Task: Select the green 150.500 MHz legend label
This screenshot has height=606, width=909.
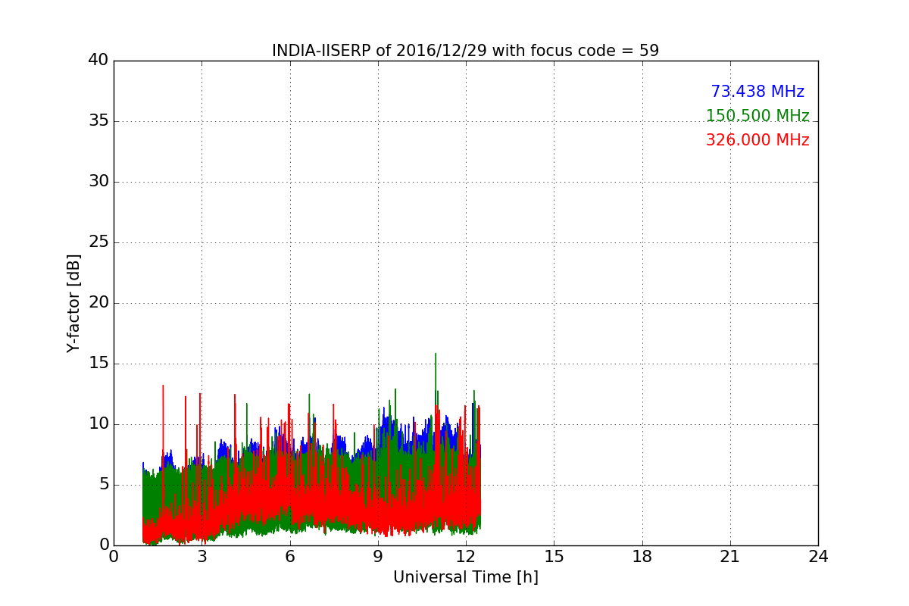Action: 757,116
